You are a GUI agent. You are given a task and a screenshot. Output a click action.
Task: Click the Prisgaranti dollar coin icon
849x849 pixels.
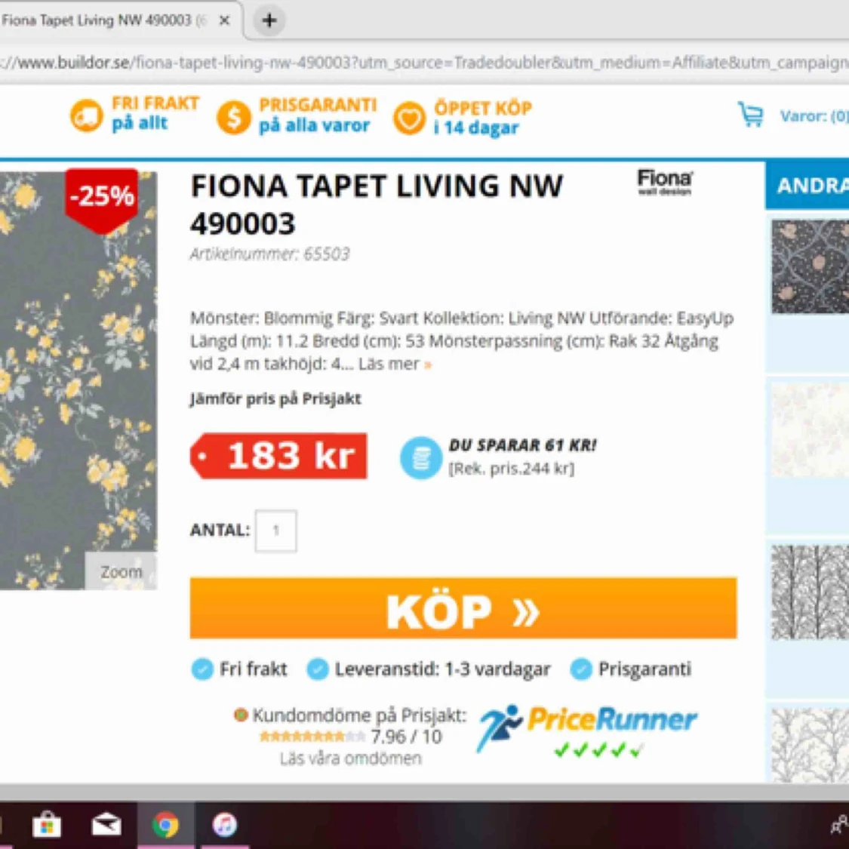233,118
